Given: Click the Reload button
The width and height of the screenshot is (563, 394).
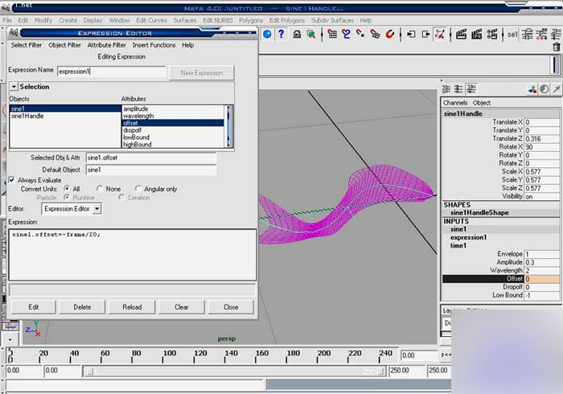Looking at the screenshot, I should point(132,307).
